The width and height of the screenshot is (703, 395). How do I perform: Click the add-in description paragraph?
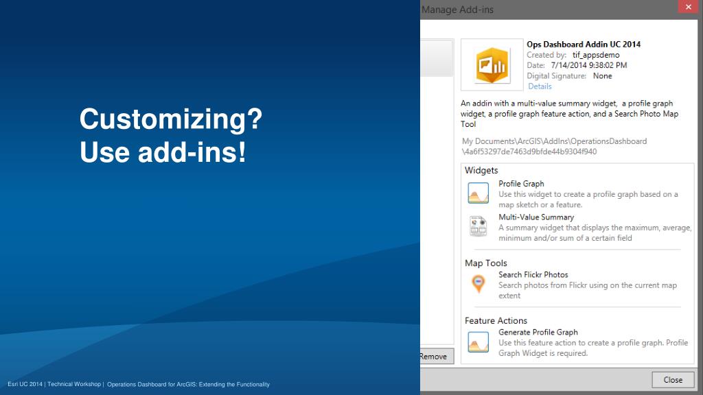[x=569, y=114]
